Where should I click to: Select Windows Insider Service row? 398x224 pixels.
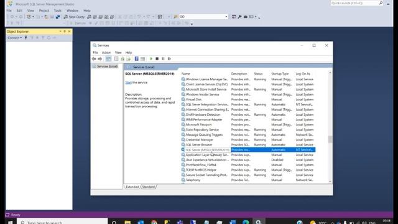248,94
